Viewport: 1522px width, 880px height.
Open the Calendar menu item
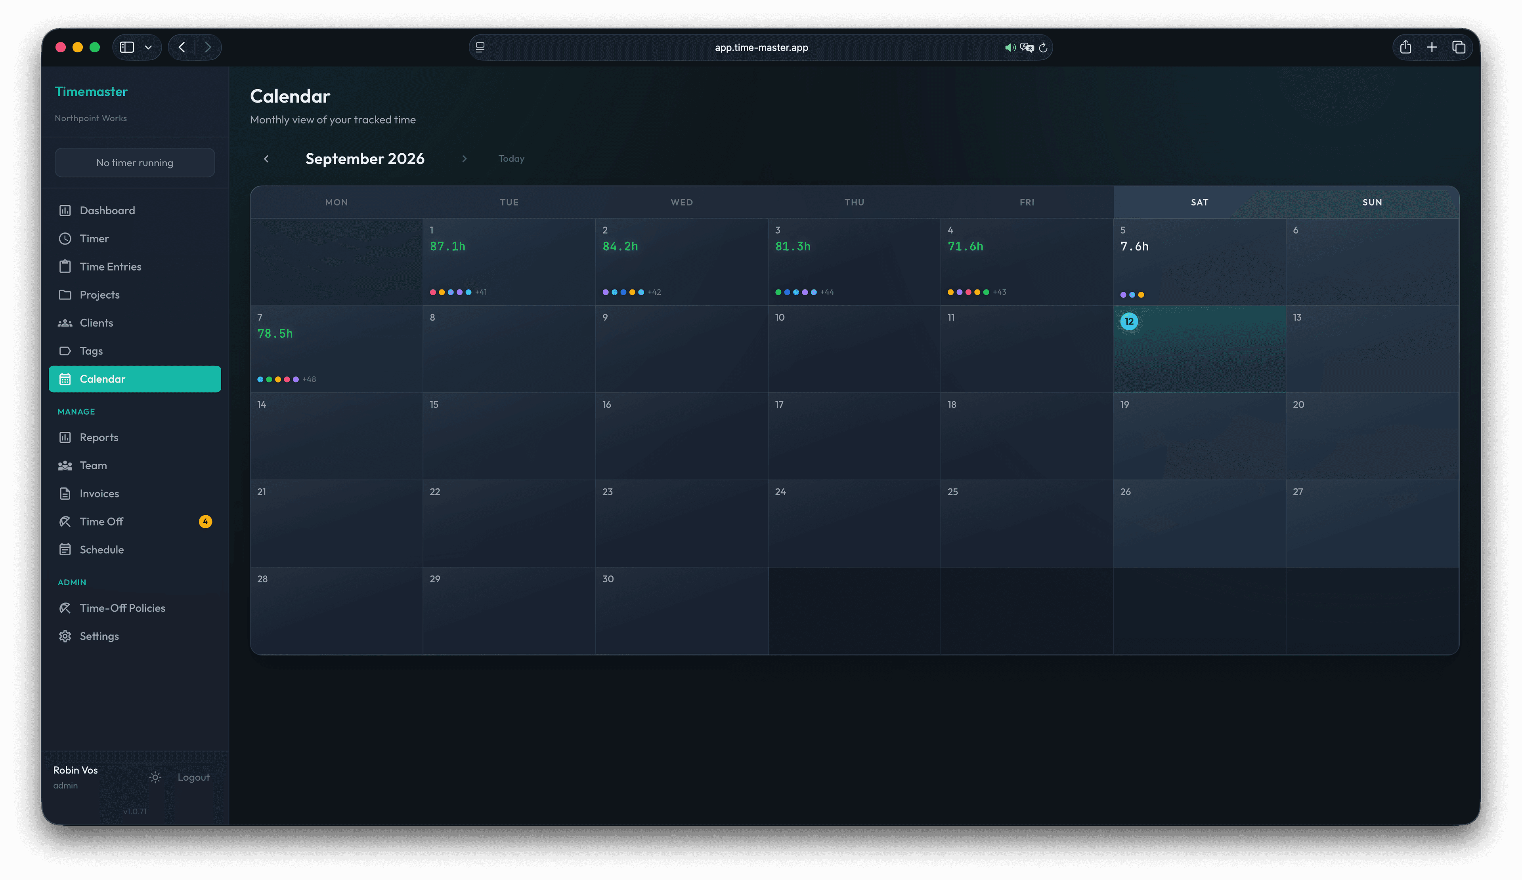tap(135, 379)
